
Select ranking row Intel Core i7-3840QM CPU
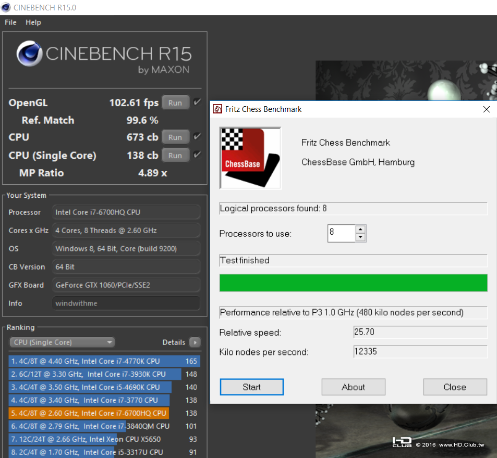104,426
